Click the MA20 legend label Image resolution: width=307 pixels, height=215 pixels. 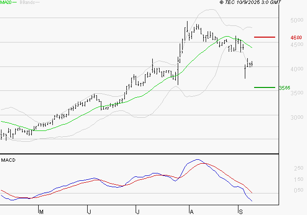[6, 2]
